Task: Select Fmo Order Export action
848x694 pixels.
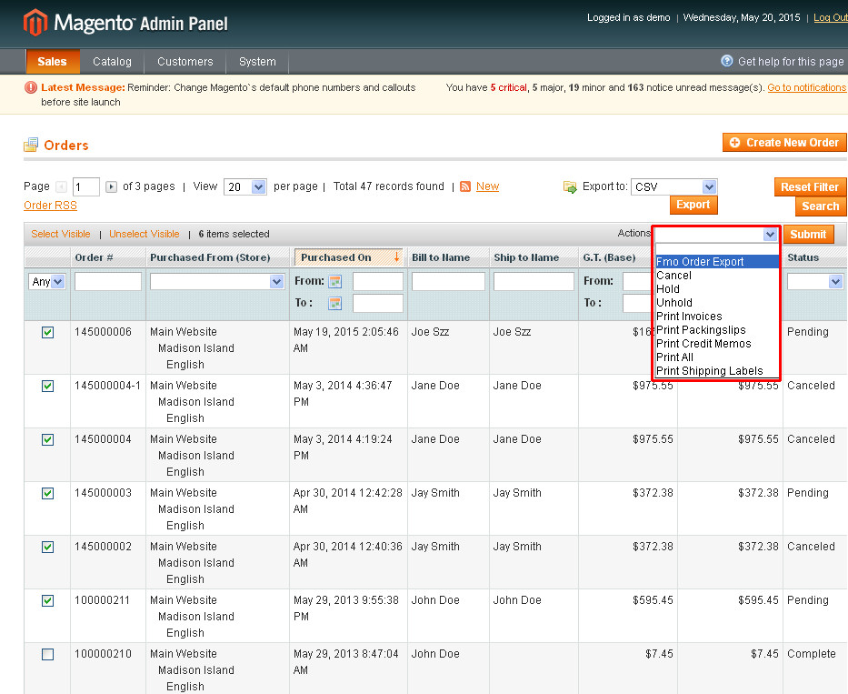Action: 716,261
